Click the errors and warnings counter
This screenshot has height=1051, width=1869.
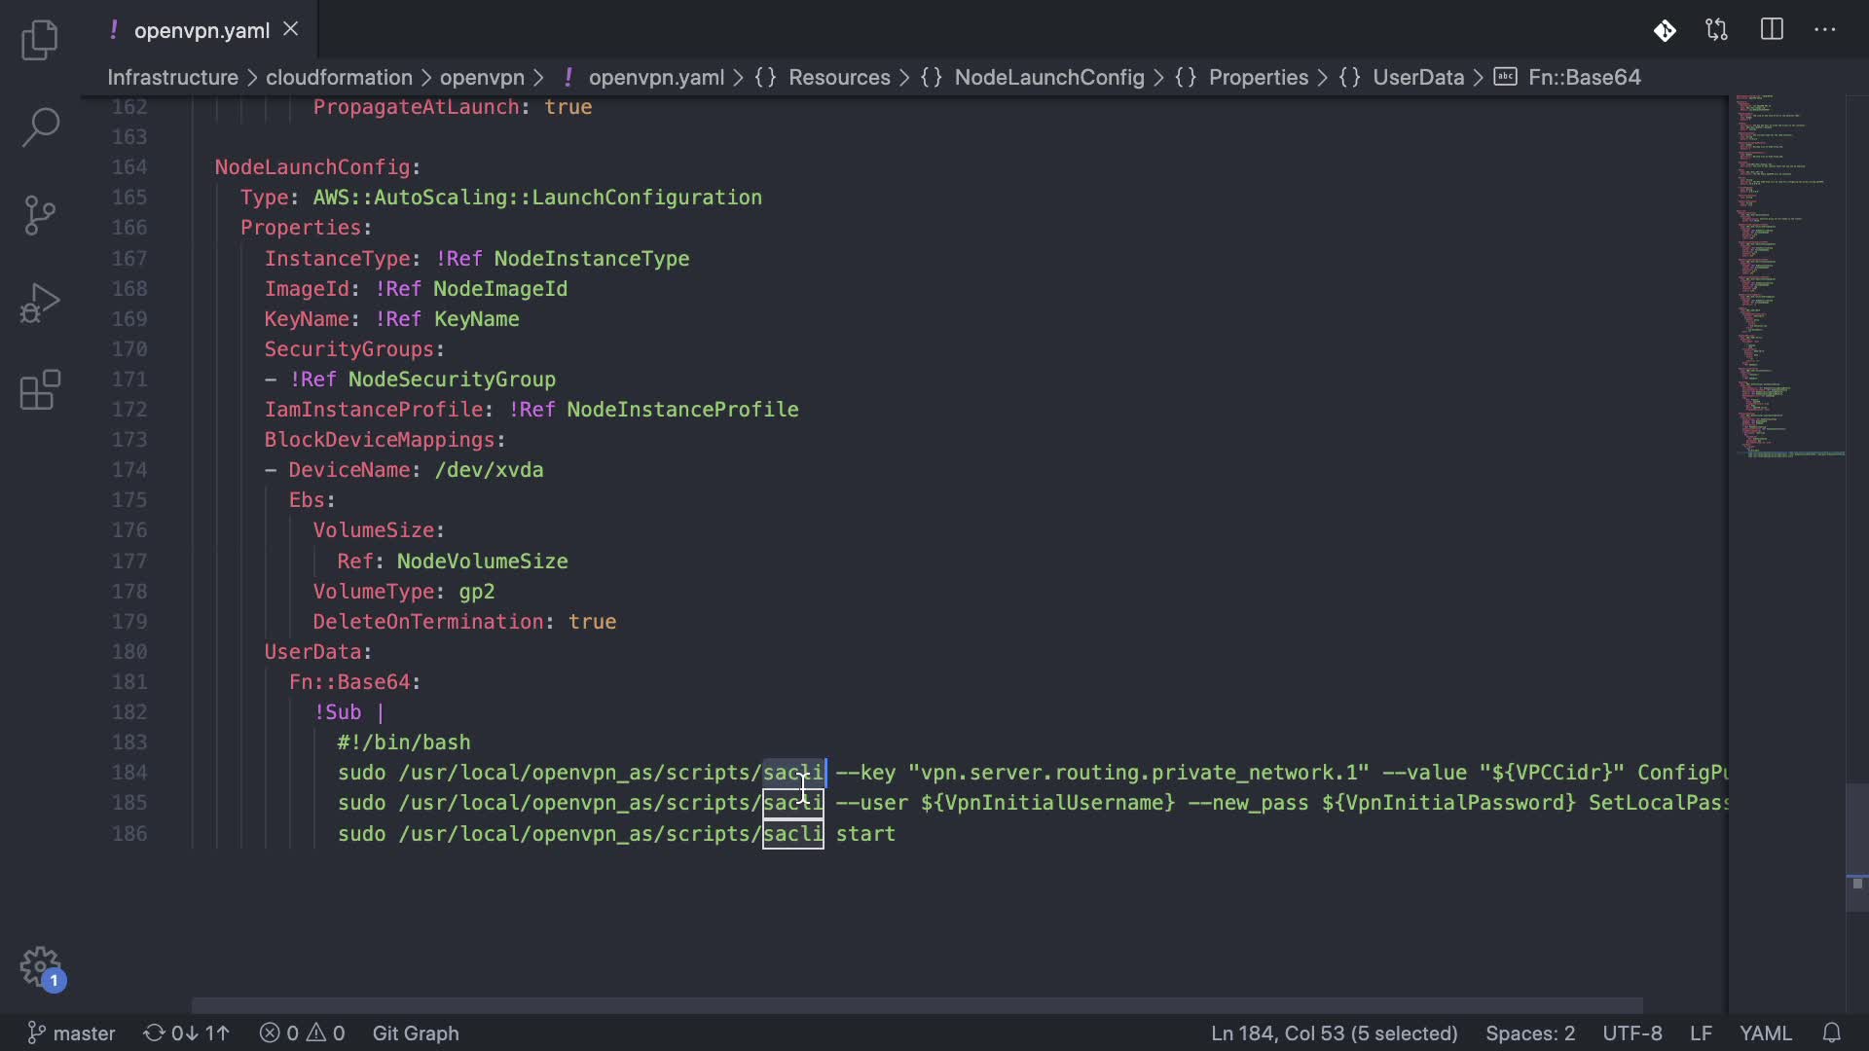point(303,1033)
